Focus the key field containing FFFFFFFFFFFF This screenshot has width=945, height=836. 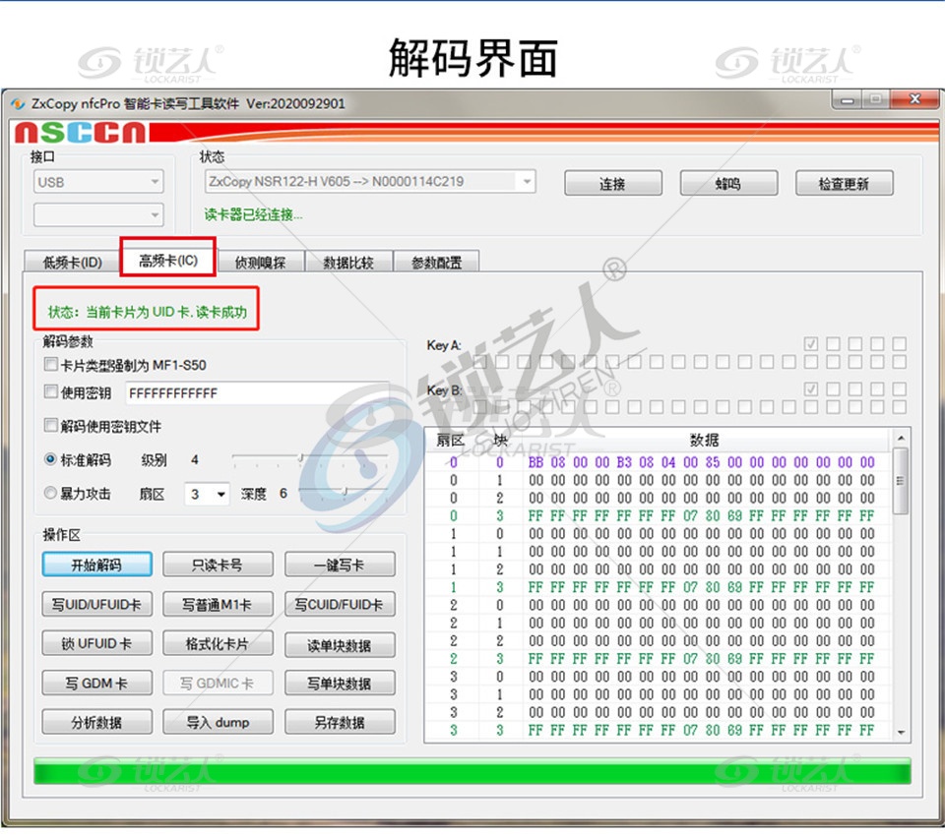(x=257, y=393)
